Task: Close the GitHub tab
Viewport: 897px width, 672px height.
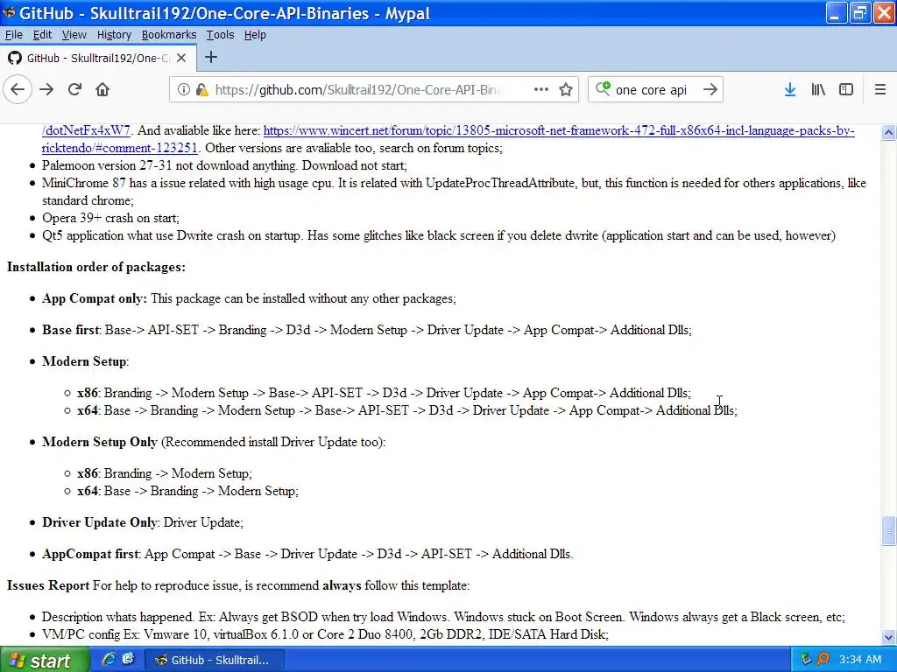Action: (x=181, y=58)
